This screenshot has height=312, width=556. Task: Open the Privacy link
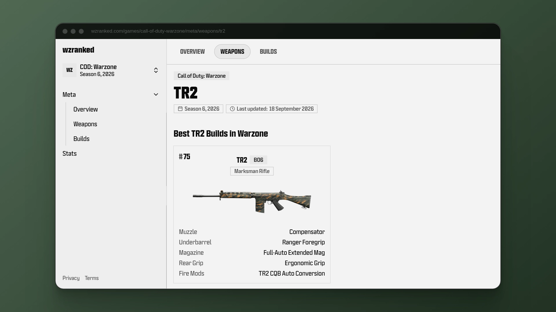pyautogui.click(x=71, y=278)
